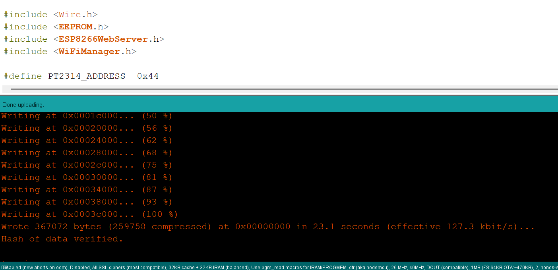Click the WiFiManager.h include line
The image size is (558, 270).
(x=70, y=52)
